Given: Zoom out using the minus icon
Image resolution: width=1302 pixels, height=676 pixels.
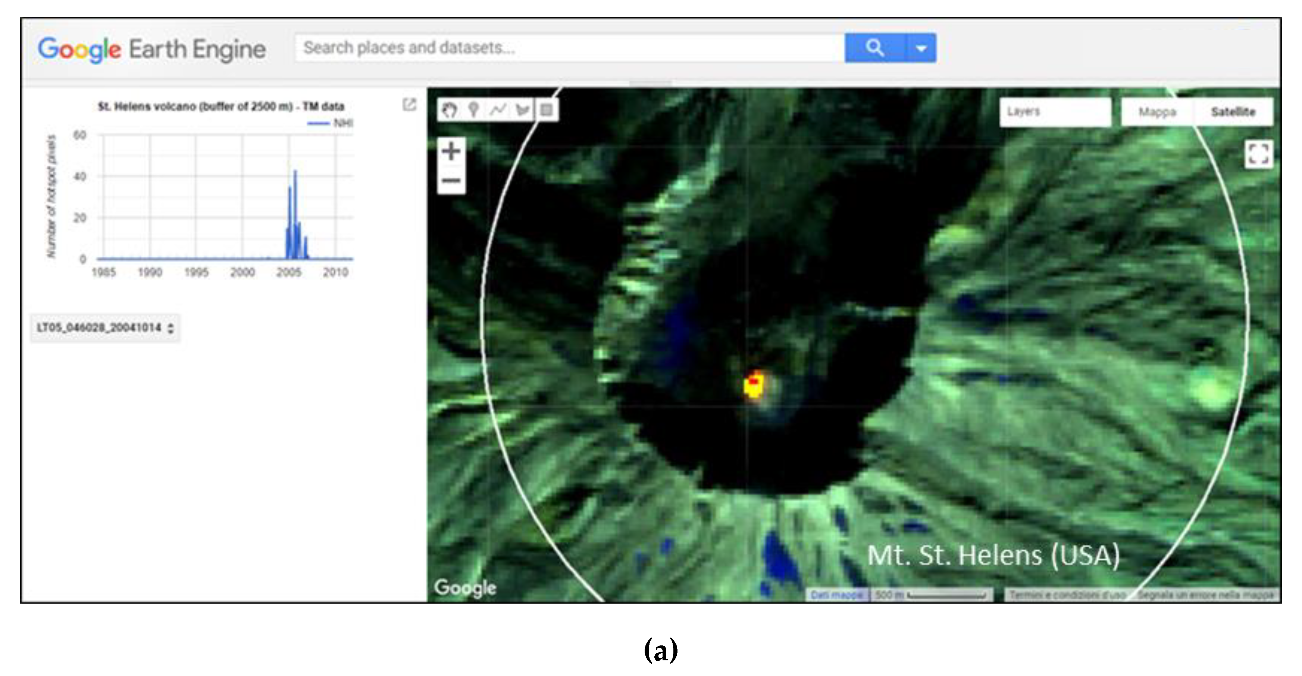Looking at the screenshot, I should [x=451, y=181].
